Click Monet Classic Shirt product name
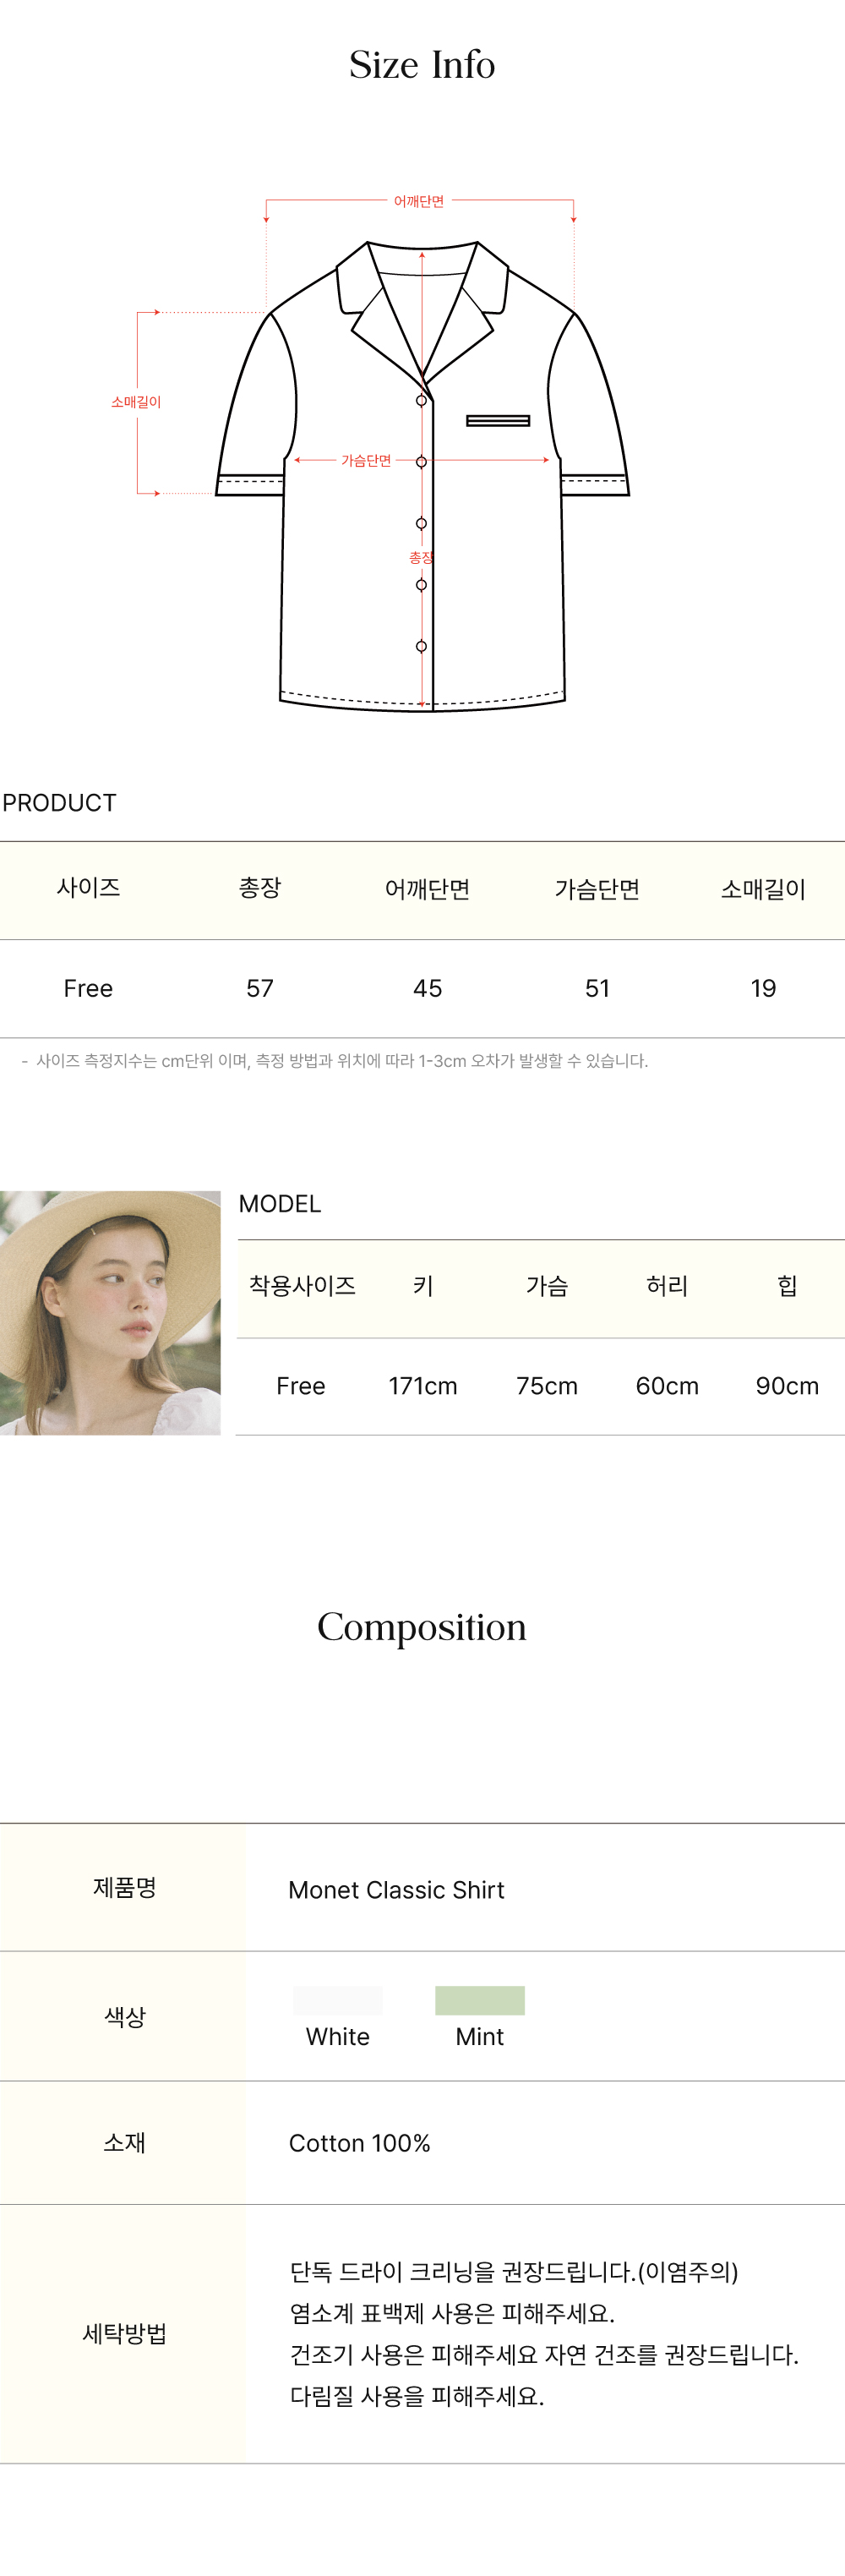The image size is (845, 2576). tap(396, 1890)
